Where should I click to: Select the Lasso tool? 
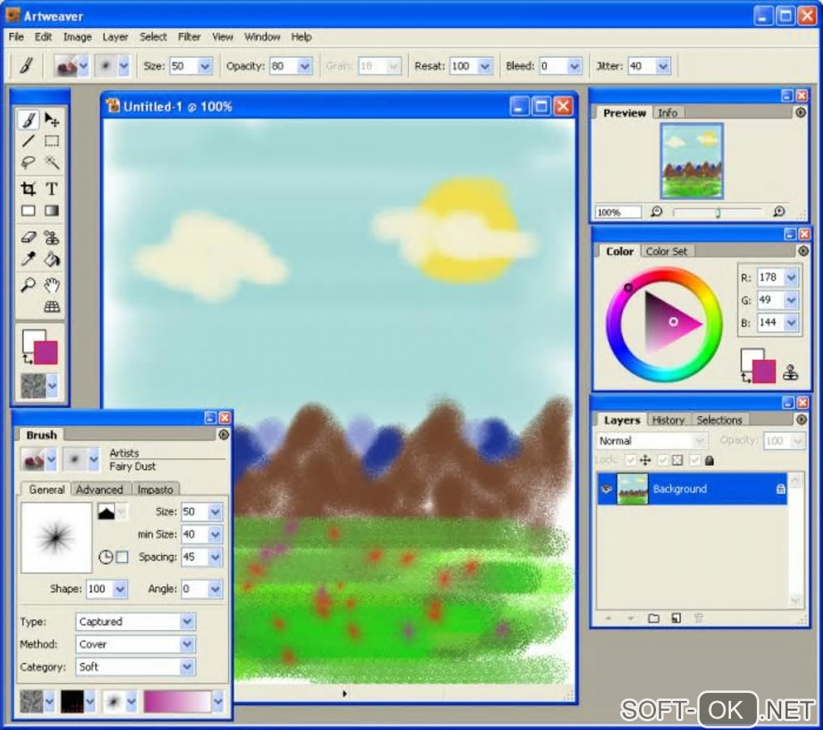pyautogui.click(x=28, y=162)
